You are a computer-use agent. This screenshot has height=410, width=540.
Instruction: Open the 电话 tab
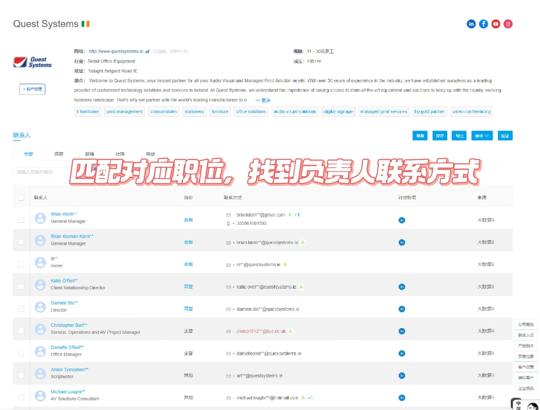click(150, 154)
